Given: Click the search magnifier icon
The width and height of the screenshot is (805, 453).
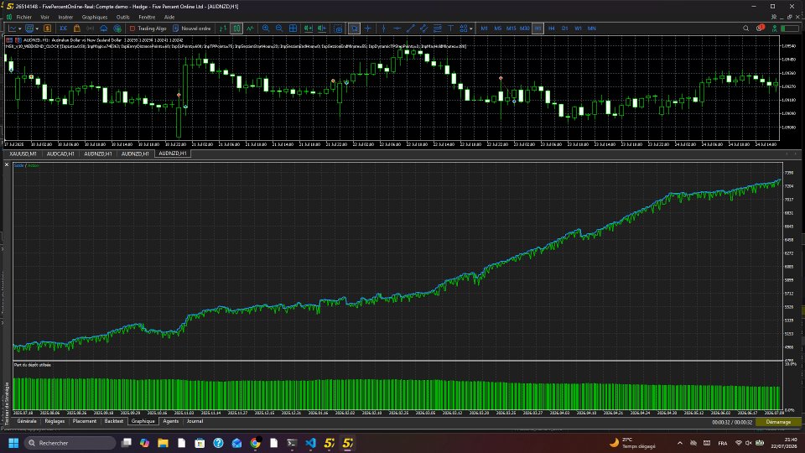Looking at the screenshot, I should pos(746,29).
